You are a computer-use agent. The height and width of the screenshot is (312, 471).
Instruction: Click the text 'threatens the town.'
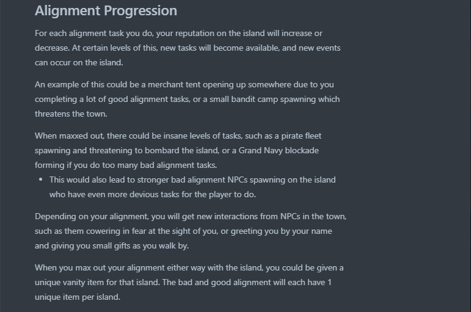coord(71,114)
